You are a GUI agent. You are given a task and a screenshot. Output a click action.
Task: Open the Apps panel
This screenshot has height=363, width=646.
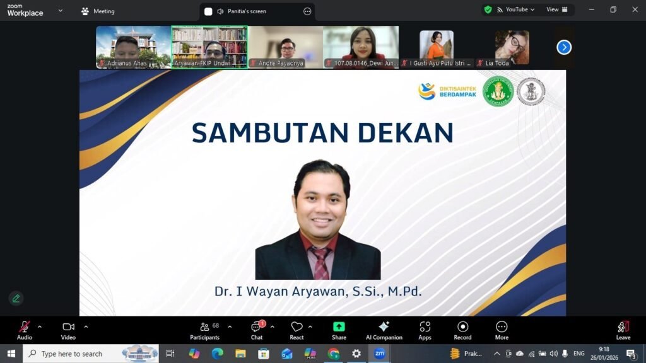click(x=425, y=330)
